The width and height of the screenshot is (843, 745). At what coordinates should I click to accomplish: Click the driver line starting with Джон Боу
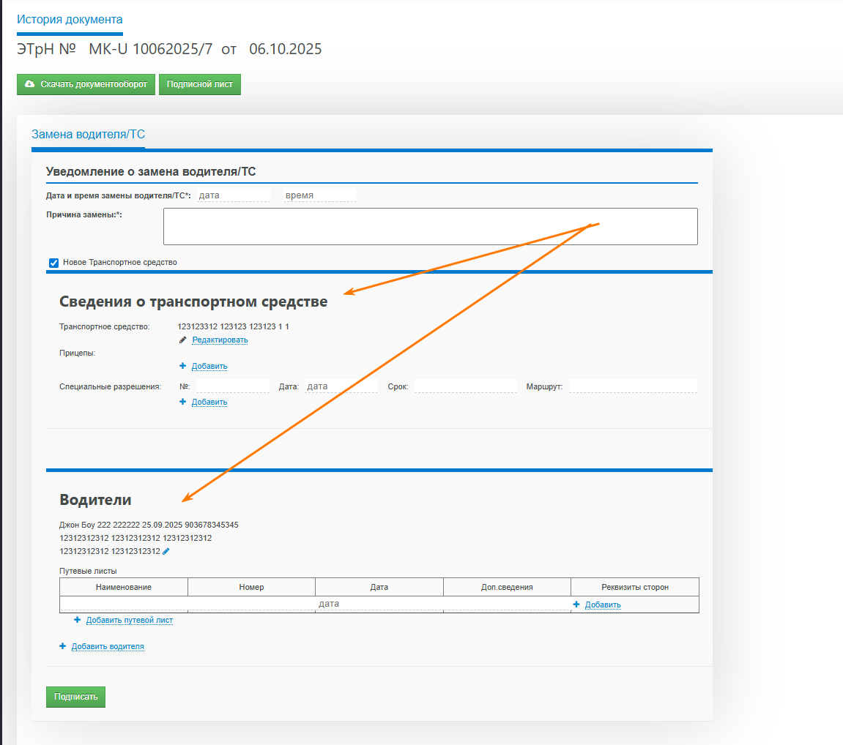149,525
